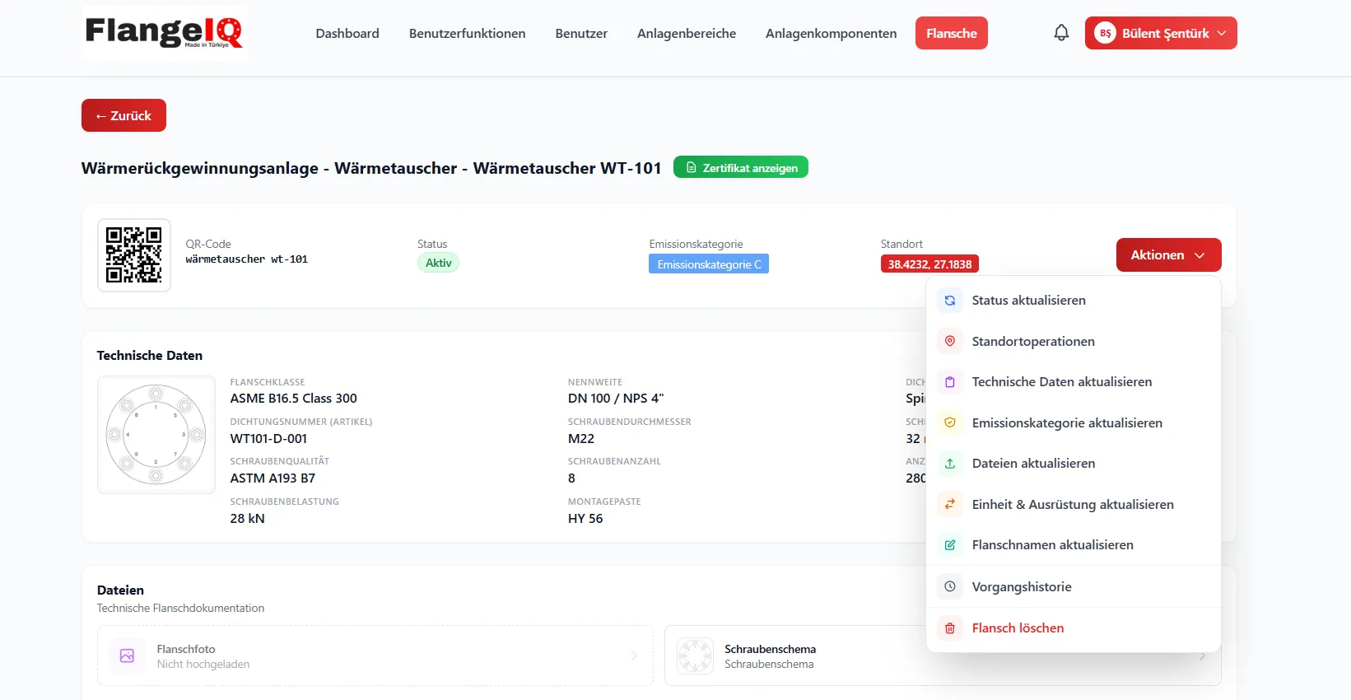The image size is (1351, 700).
Task: Click the BŞ user avatar
Action: click(1105, 33)
